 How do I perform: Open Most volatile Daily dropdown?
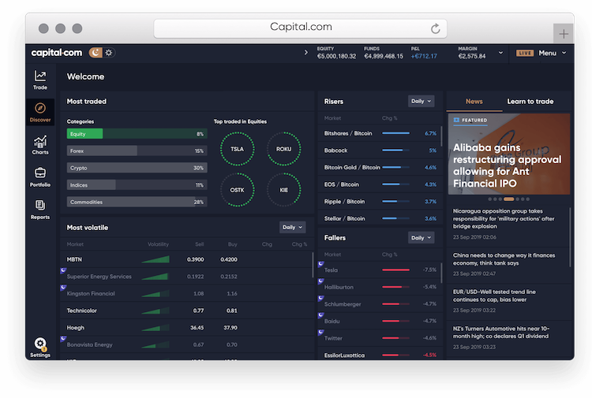coord(292,227)
